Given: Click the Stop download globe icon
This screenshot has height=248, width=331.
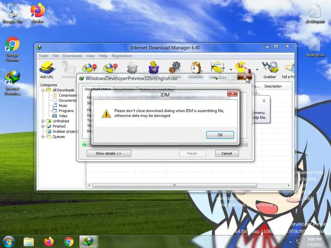Looking at the screenshot, I should pos(89,68).
